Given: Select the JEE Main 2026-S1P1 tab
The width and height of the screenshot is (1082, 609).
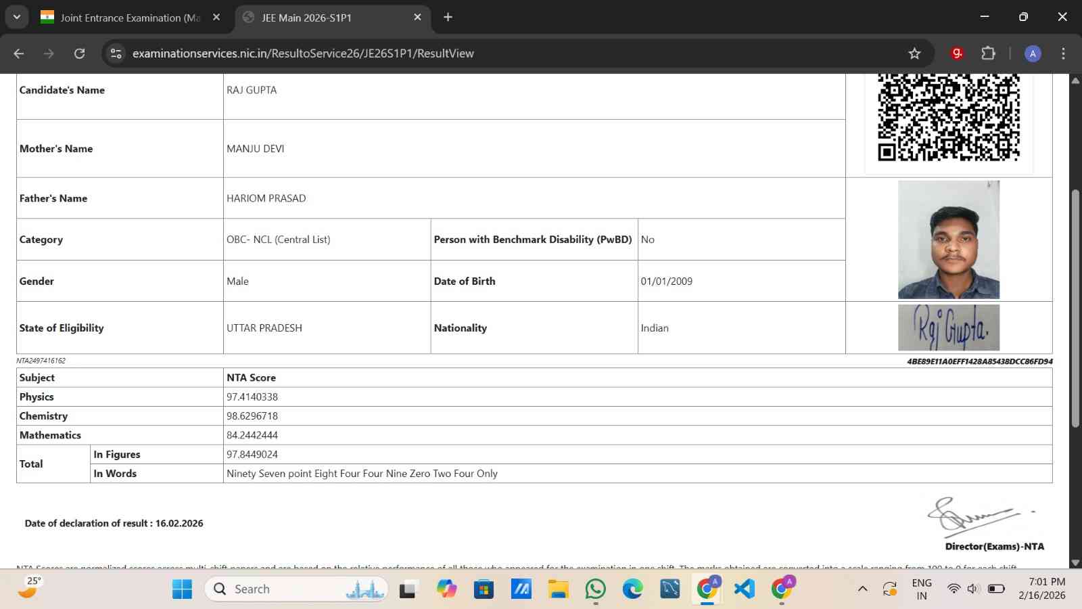Looking at the screenshot, I should [318, 18].
